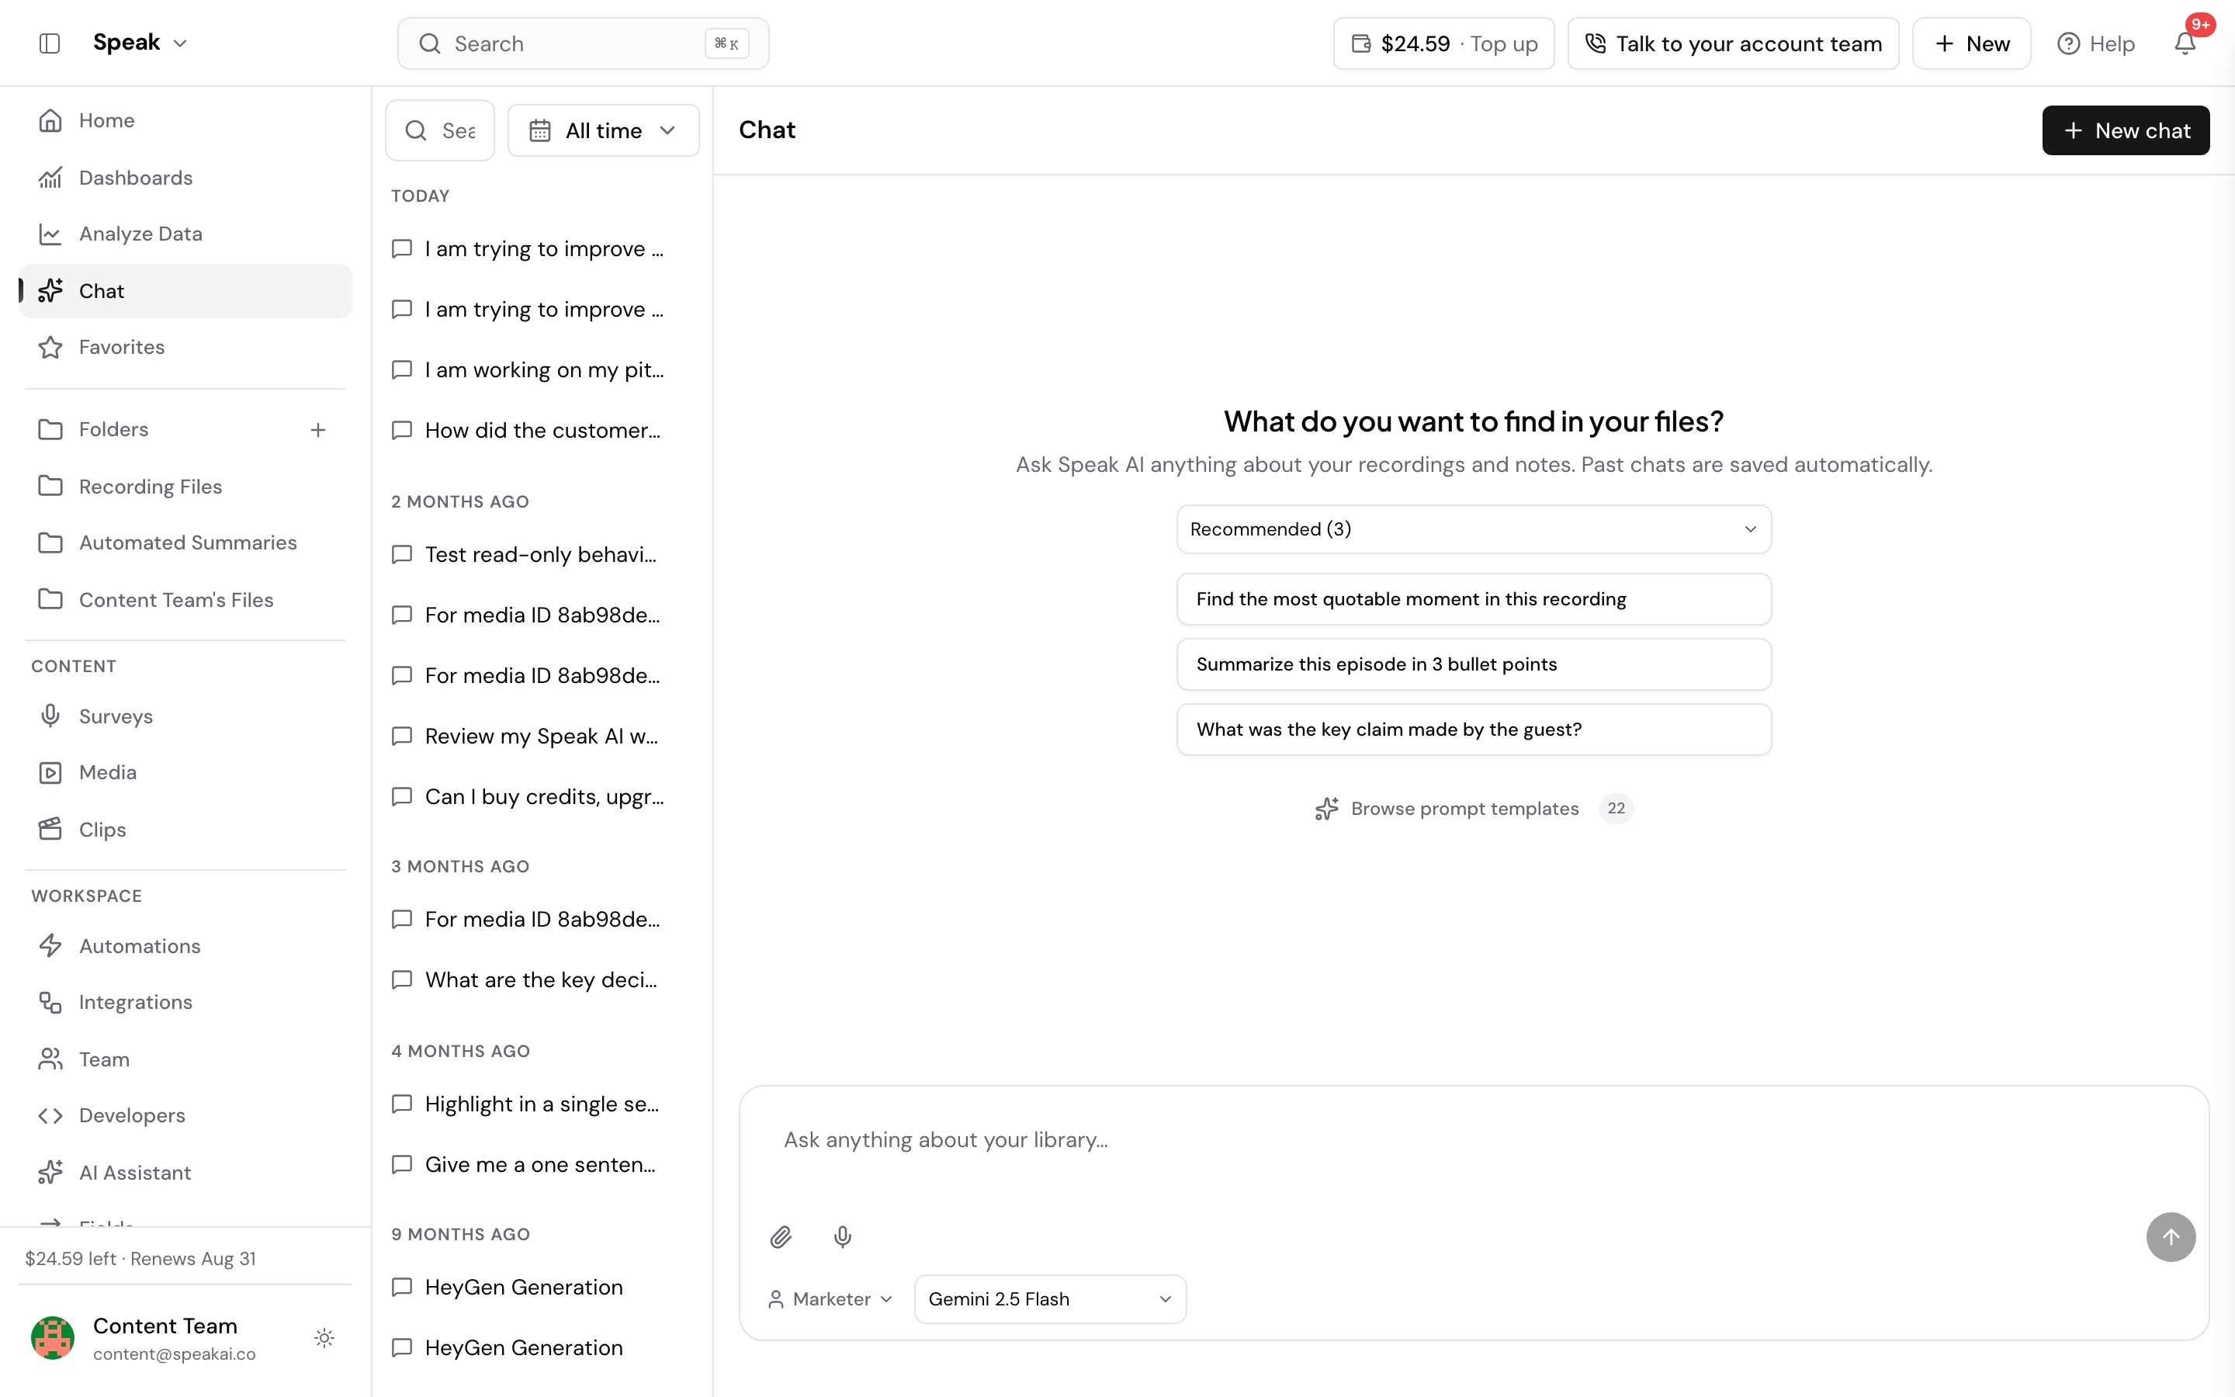The width and height of the screenshot is (2235, 1397).
Task: Browse prompt templates link
Action: [1473, 809]
